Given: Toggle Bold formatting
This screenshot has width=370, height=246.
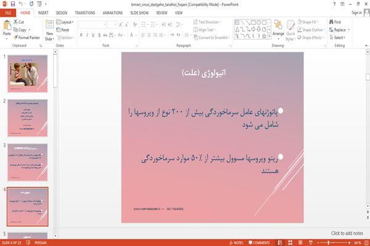Looking at the screenshot, I should (81, 35).
